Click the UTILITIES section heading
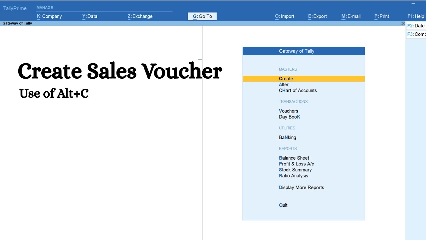The image size is (426, 240). coord(287,128)
